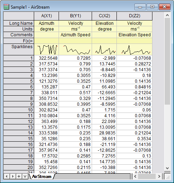This screenshot has width=174, height=183.
Task: Click the horizontal scrollbar right arrow
Action: (x=159, y=177)
